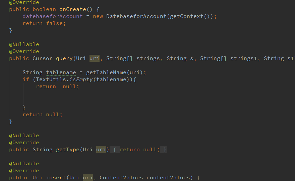Viewport: 295px width, 181px height.
Task: Click the @Override annotation above onCreate
Action: point(24,2)
